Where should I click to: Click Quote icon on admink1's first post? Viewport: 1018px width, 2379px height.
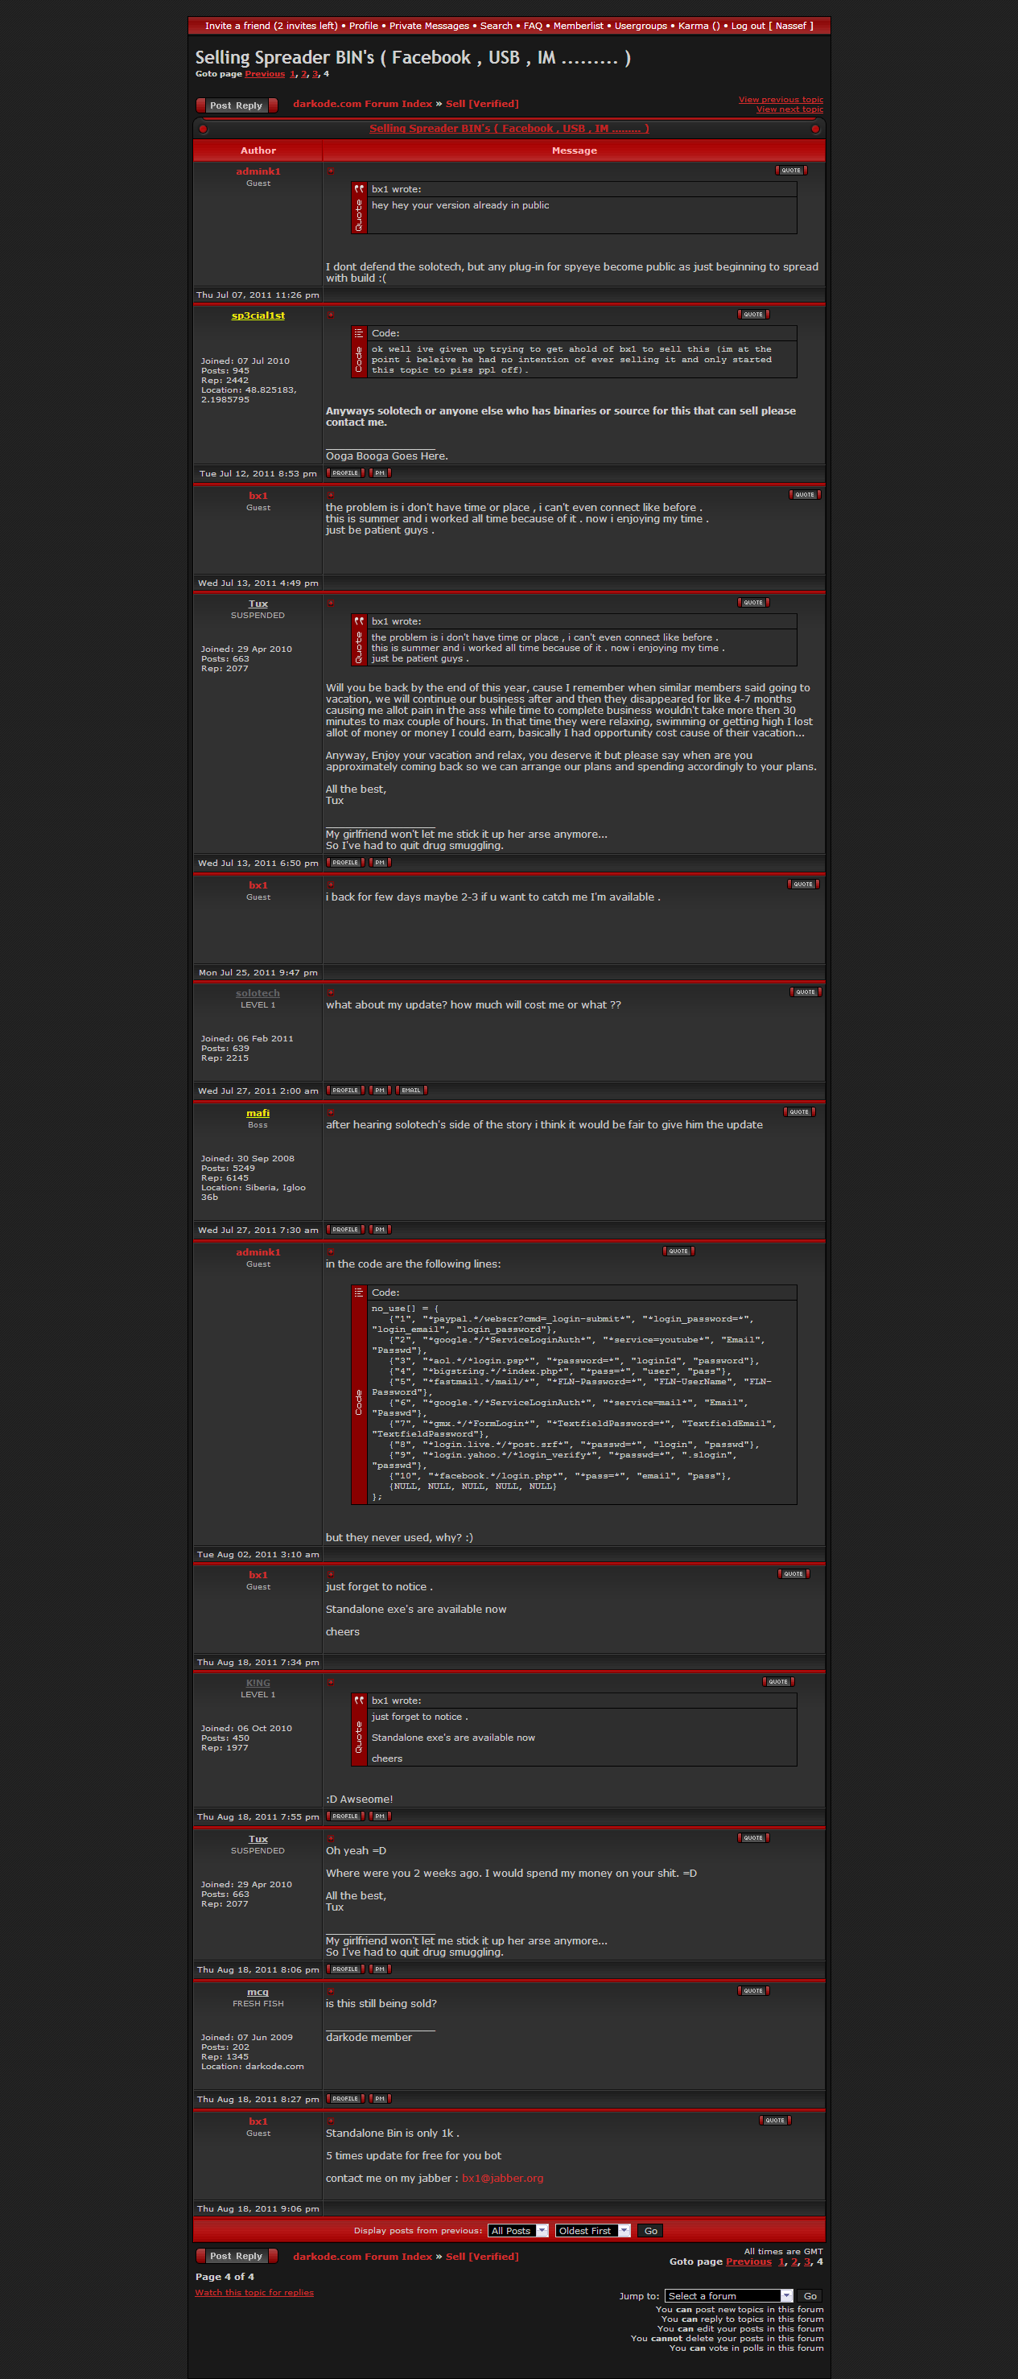(791, 170)
